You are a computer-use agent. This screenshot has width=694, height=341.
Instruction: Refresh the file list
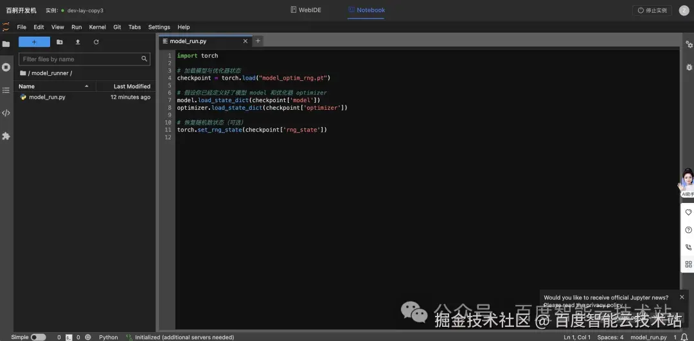click(96, 42)
